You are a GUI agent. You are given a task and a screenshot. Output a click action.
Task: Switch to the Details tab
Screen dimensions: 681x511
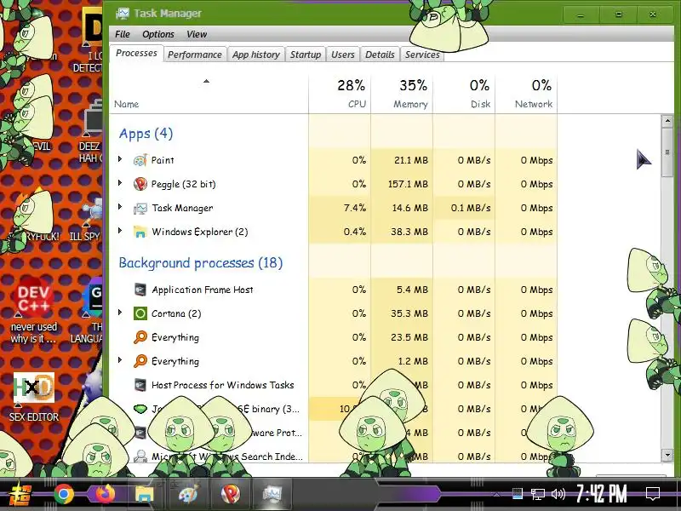click(x=380, y=55)
